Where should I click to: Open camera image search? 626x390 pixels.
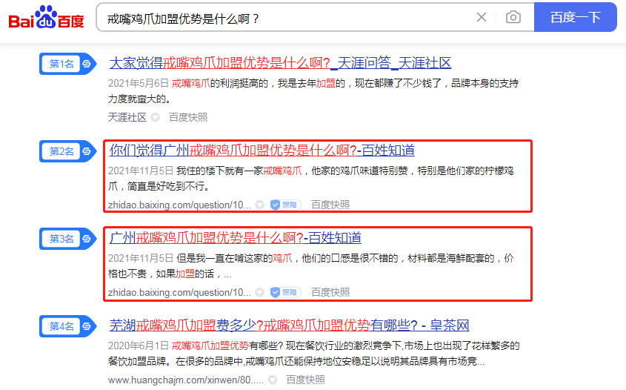tap(513, 17)
